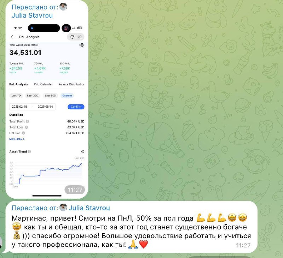Open the start date 2025-02-16 field
Viewport: 283px width, 258px height.
(x=19, y=107)
